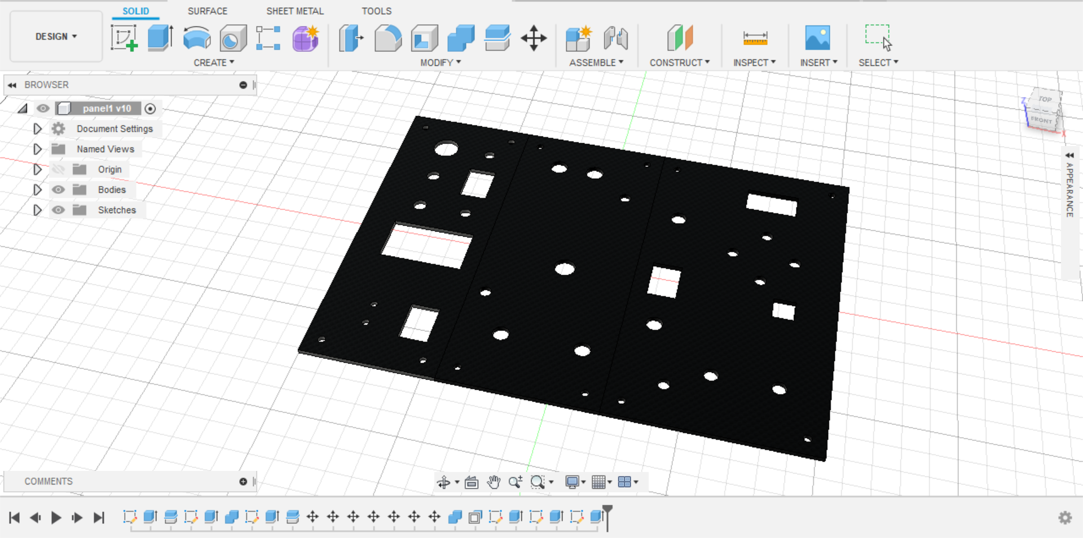Open the MODIFY dropdown menu
The width and height of the screenshot is (1083, 538).
coord(441,63)
